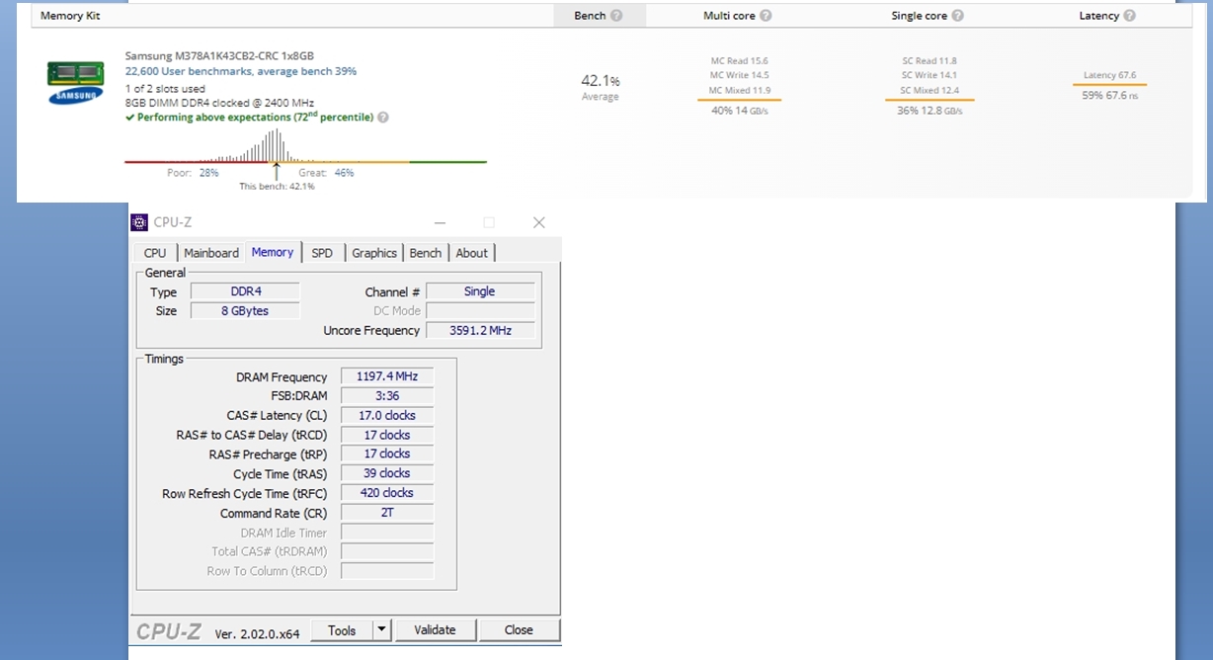Viewport: 1213px width, 660px height.
Task: Close CPU-Z with the title bar X
Action: 538,223
